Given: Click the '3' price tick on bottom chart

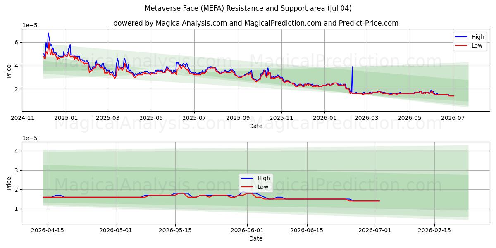Looking at the screenshot, I should click(x=16, y=170).
